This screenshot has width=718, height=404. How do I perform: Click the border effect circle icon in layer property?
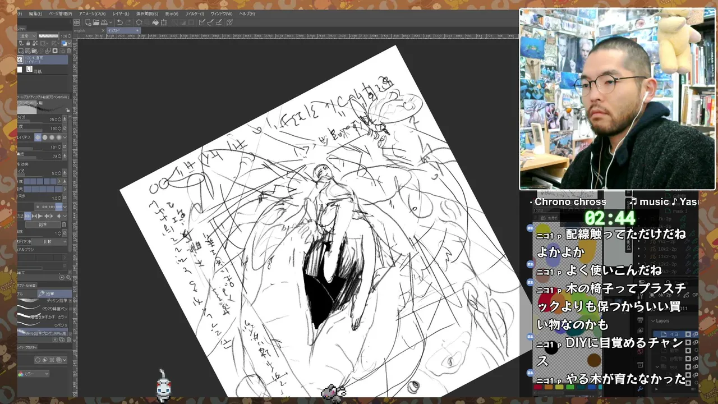point(38,360)
